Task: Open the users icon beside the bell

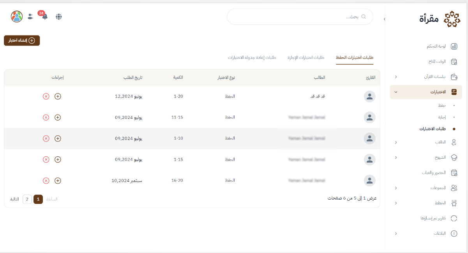Action: point(30,16)
